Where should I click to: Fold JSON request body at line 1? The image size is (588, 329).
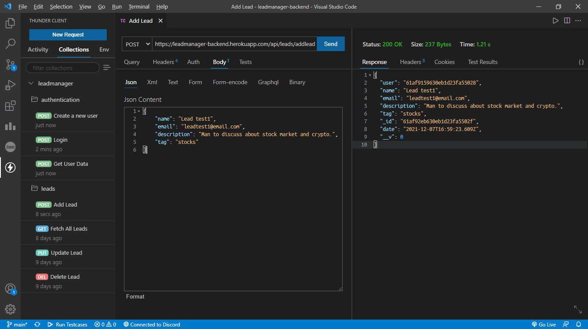[139, 111]
